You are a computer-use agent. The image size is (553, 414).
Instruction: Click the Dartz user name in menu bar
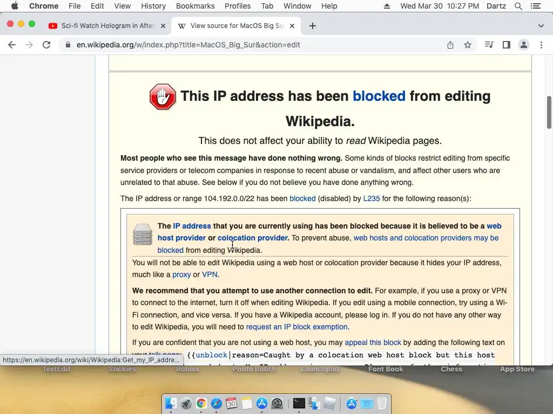[x=496, y=6]
